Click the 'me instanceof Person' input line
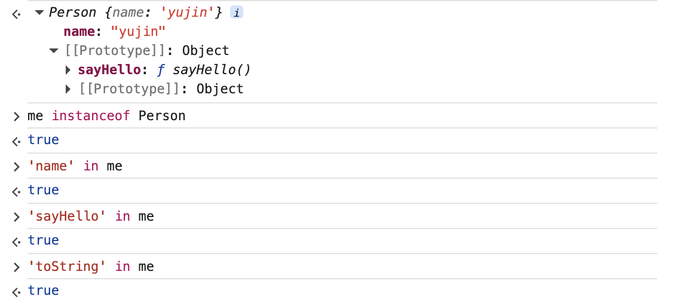686x305 pixels. 106,115
